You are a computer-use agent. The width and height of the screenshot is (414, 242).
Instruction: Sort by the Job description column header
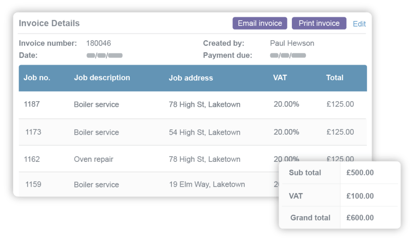click(102, 78)
